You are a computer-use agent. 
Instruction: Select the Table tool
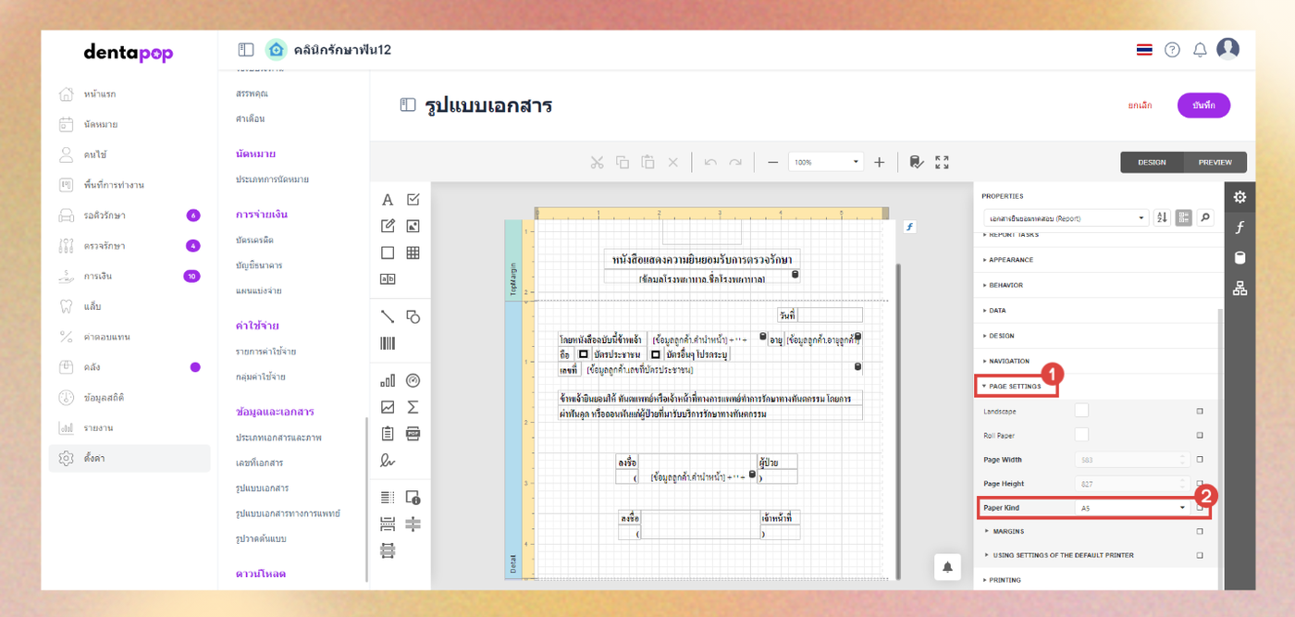(x=413, y=253)
